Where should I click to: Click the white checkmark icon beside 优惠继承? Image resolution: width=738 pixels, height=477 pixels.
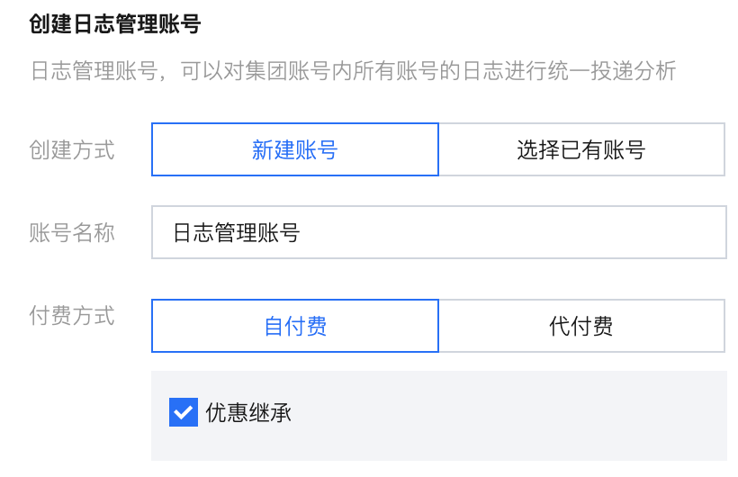point(184,413)
